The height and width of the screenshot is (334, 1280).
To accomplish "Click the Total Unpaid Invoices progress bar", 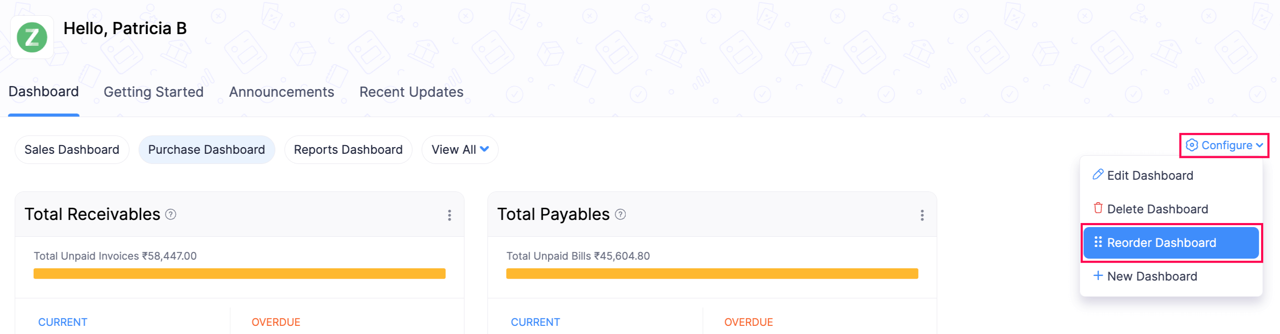I will pos(239,274).
